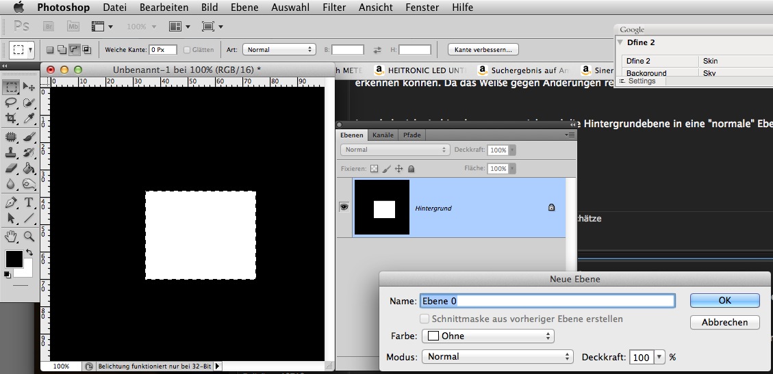Open the screen mode dropdown in application bar
The image size is (773, 374).
click(212, 27)
